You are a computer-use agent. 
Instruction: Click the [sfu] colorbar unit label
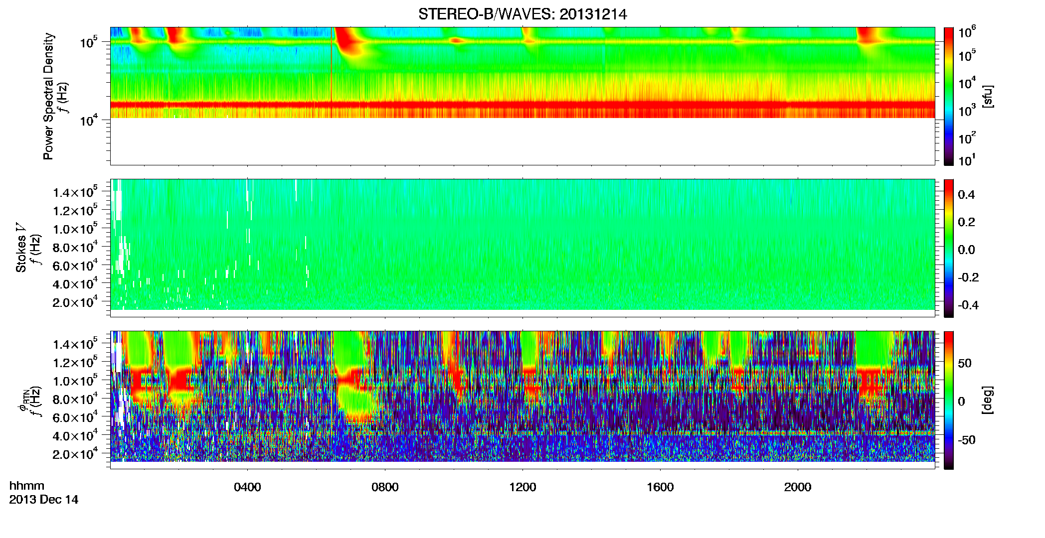[x=988, y=96]
